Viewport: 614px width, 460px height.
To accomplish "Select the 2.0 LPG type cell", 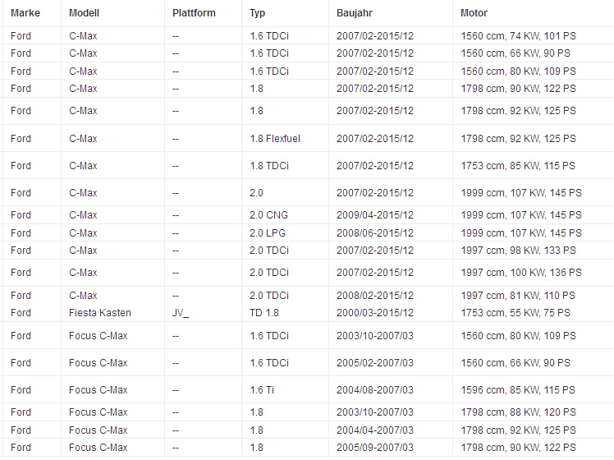I will pos(268,233).
